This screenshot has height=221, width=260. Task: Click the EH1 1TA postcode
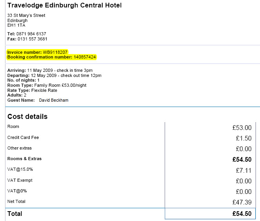(16, 25)
